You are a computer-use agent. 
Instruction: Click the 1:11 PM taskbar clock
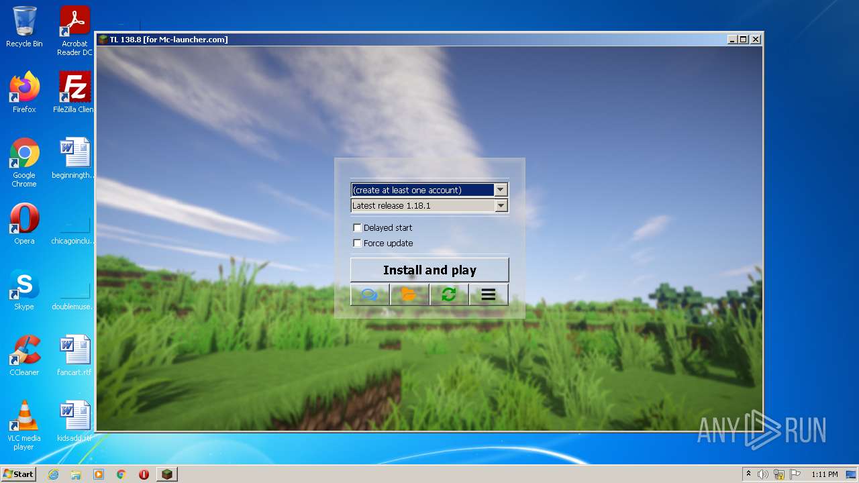tap(824, 474)
